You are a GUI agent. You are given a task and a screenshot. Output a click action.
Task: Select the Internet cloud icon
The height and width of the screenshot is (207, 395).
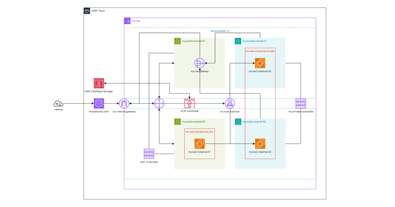tap(58, 103)
